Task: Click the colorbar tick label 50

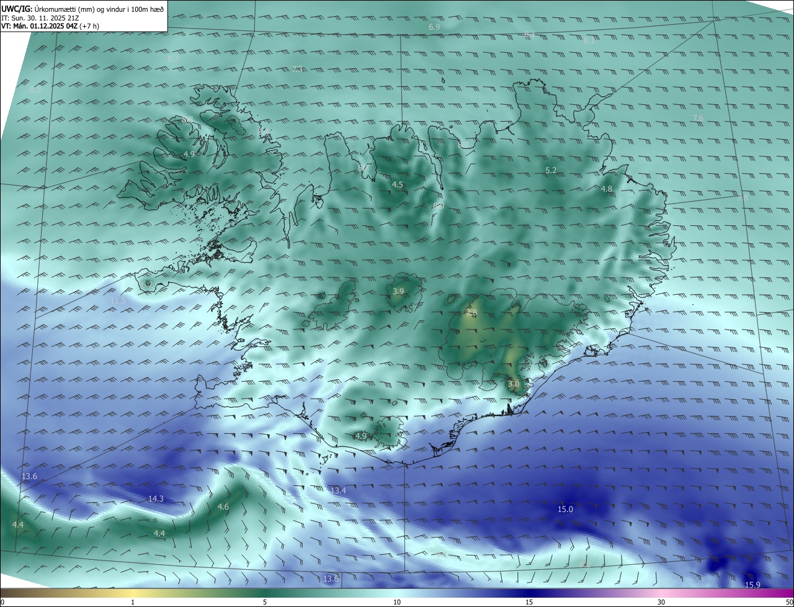Action: coord(789,602)
